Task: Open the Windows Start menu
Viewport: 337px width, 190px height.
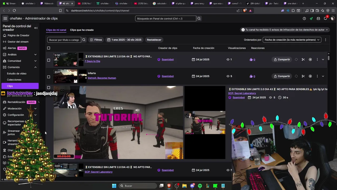Action: [x=114, y=186]
